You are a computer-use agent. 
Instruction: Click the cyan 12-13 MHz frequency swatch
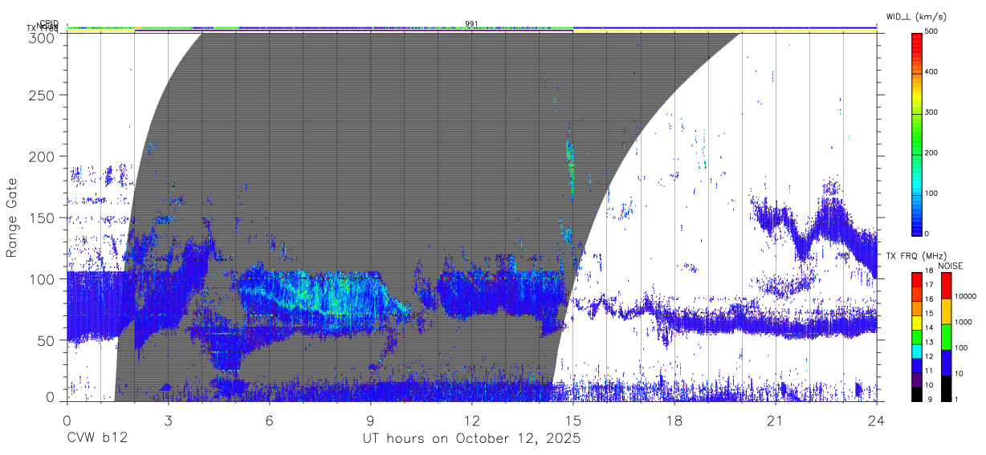pos(916,351)
